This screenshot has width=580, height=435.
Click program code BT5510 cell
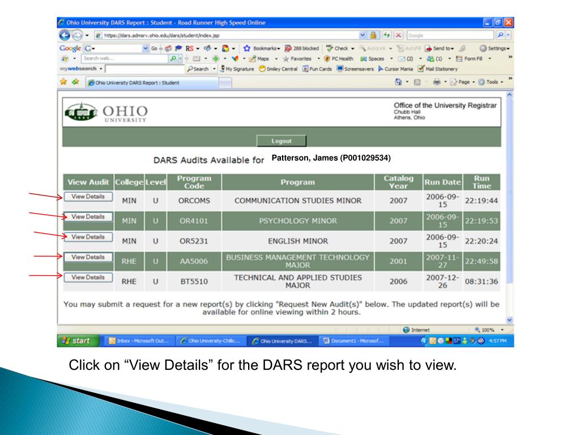[x=194, y=282]
